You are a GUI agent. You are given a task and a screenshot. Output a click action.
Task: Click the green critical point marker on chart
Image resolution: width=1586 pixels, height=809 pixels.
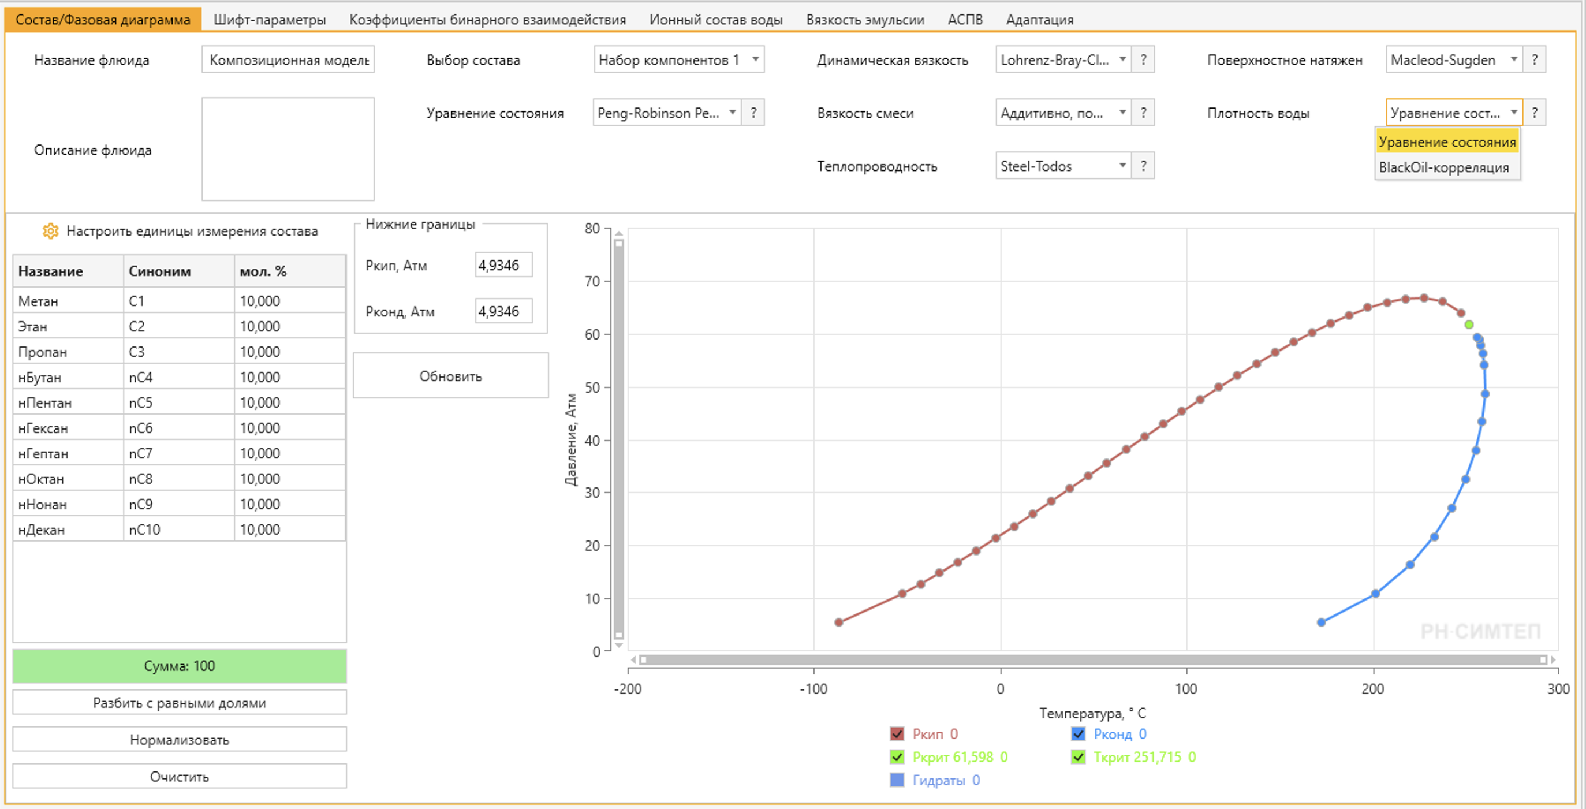[1469, 325]
